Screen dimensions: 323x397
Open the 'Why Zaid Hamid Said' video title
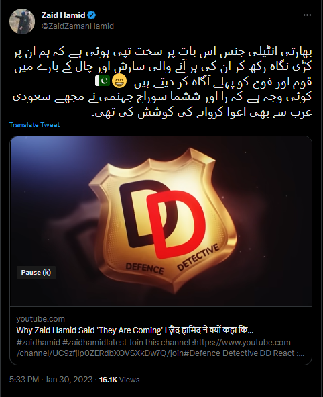pyautogui.click(x=135, y=330)
